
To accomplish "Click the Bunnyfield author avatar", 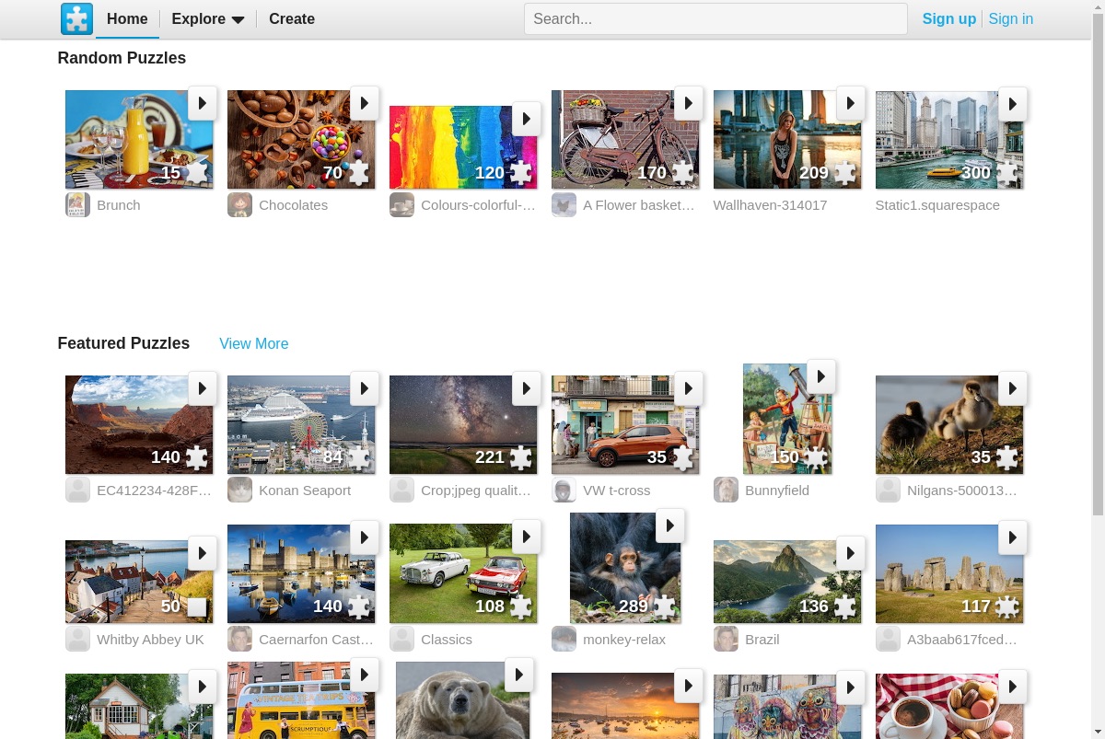I will (x=726, y=490).
